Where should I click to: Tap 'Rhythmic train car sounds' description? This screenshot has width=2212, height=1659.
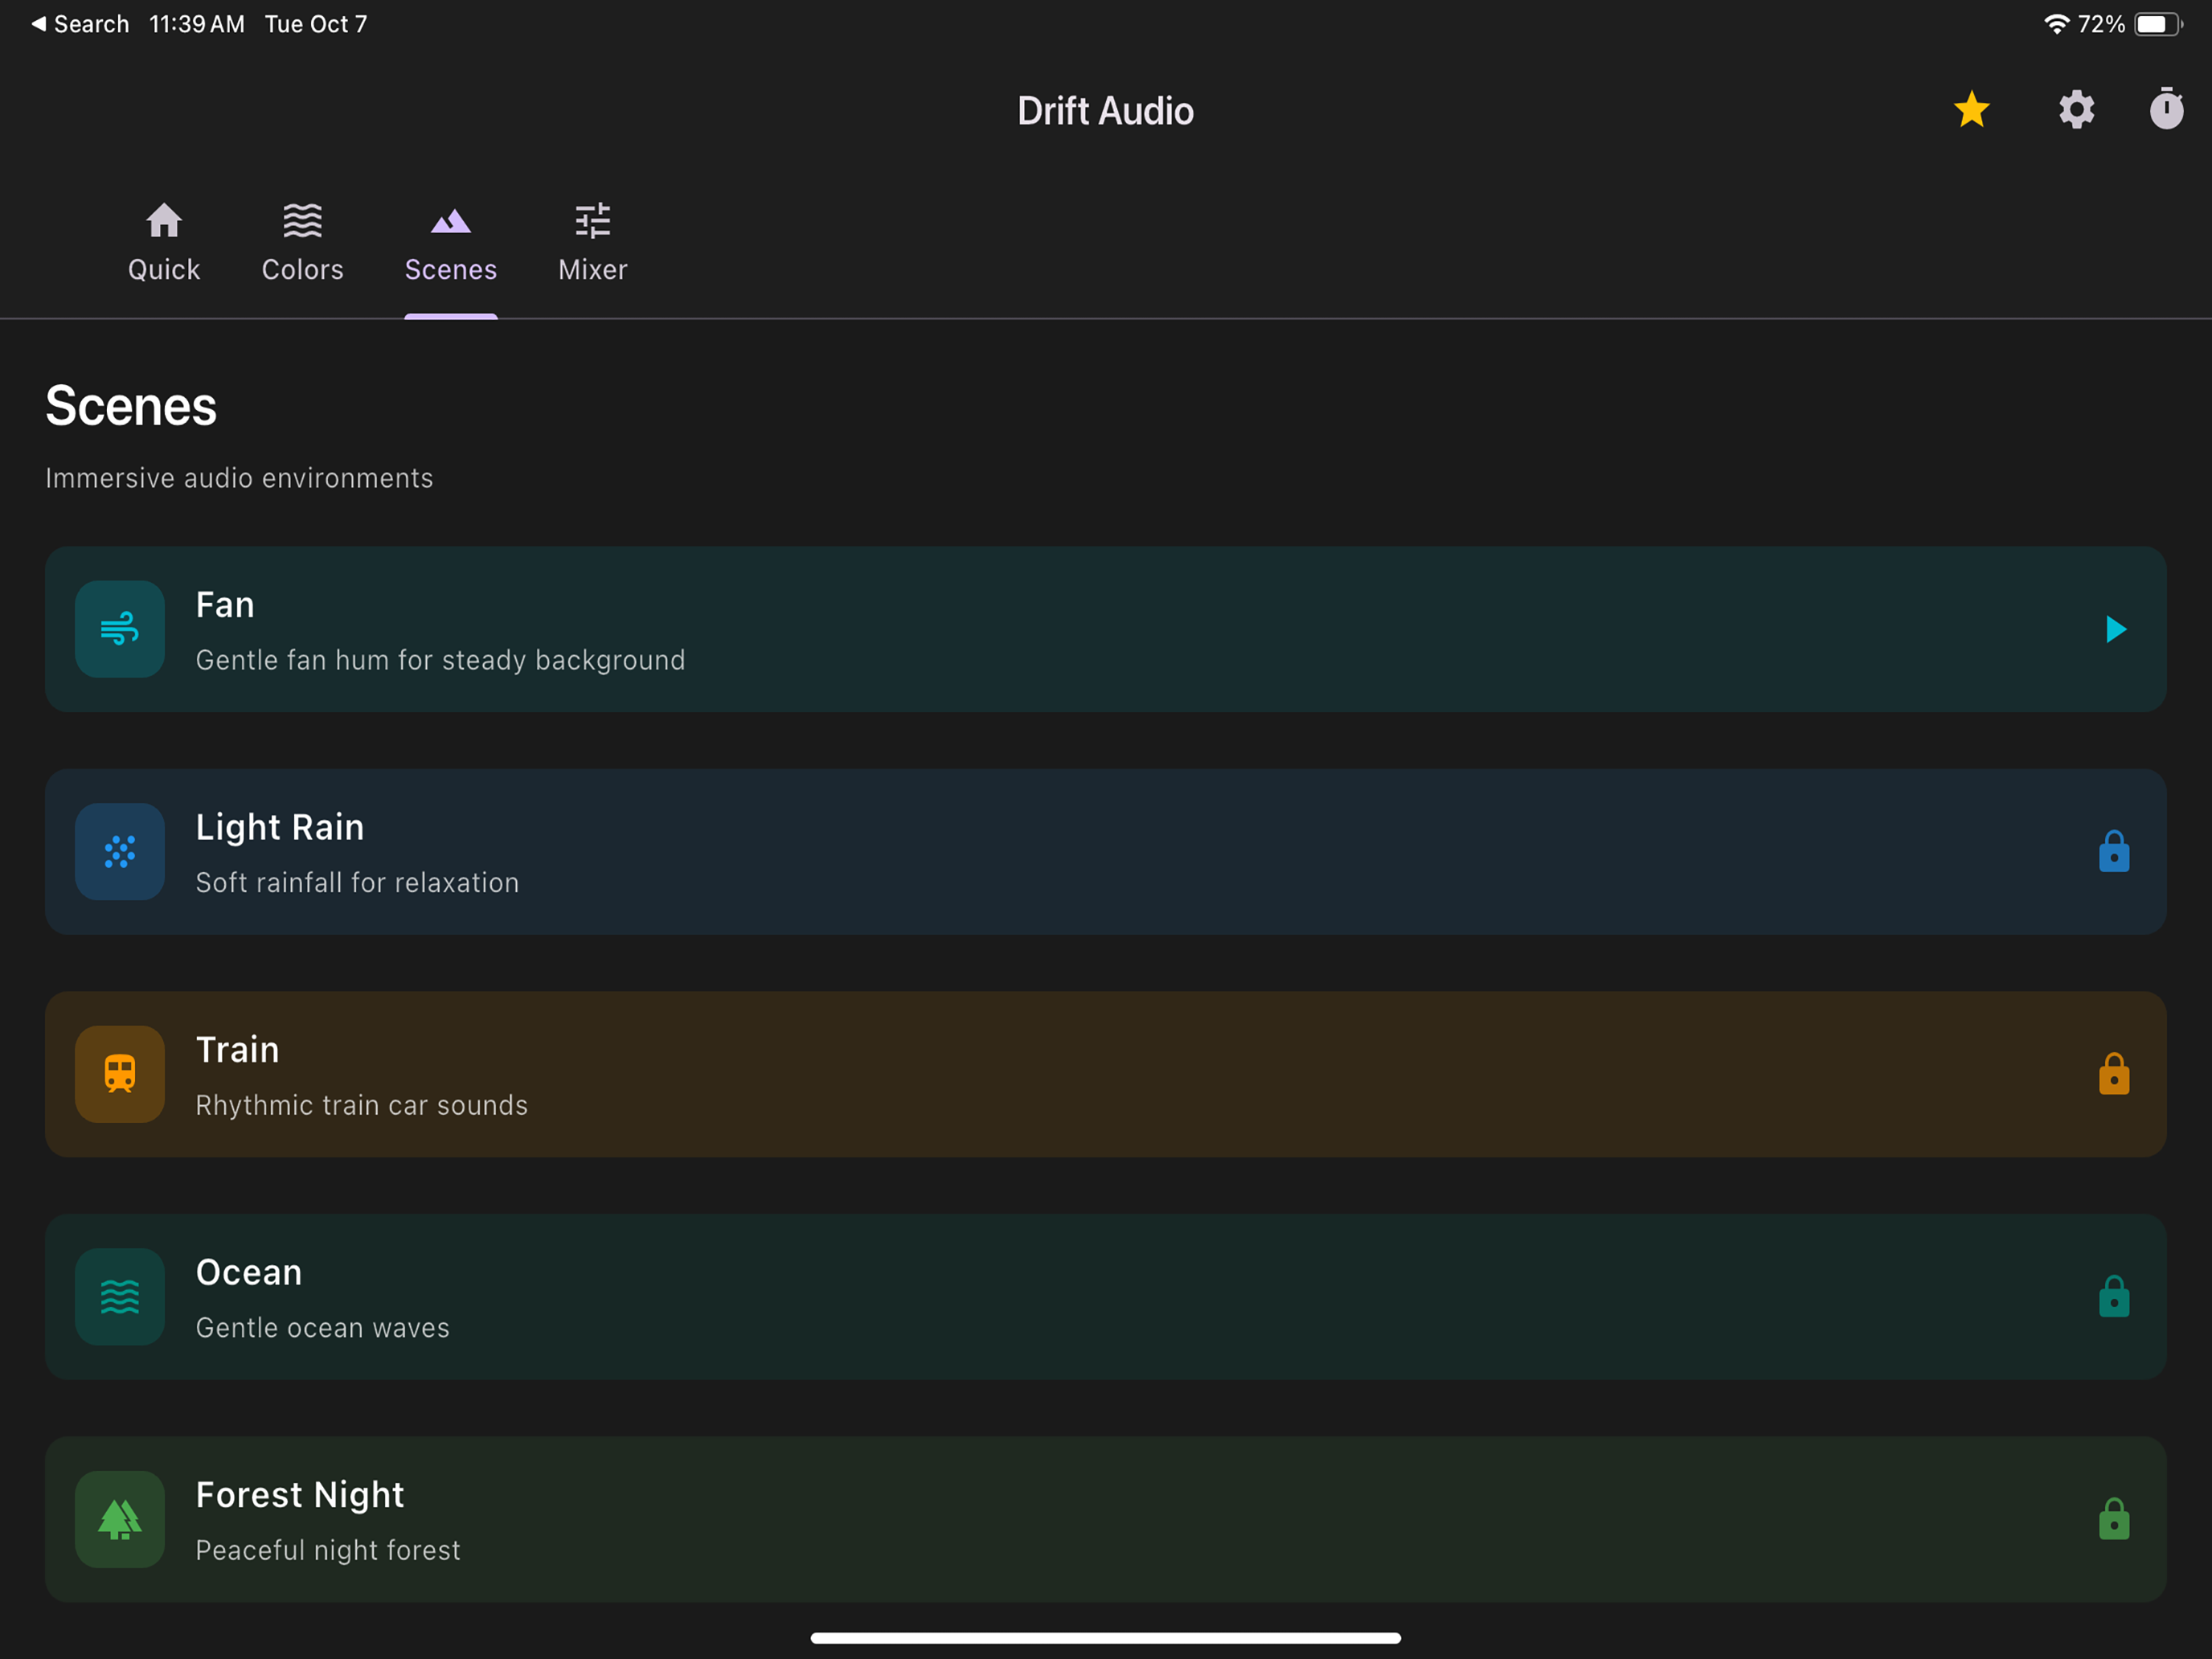pos(362,1105)
